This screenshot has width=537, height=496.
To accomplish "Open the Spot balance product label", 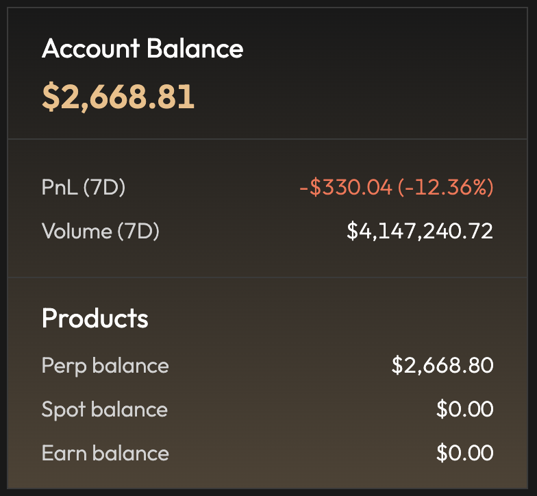I will tap(105, 410).
